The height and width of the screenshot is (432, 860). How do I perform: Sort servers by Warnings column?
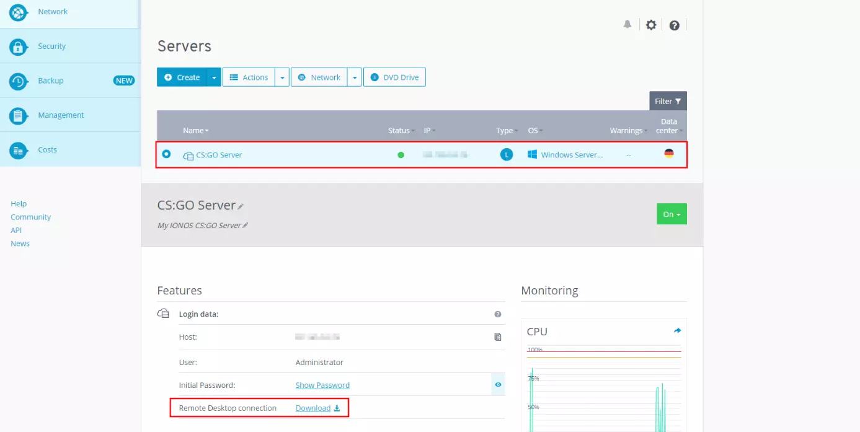click(x=628, y=130)
